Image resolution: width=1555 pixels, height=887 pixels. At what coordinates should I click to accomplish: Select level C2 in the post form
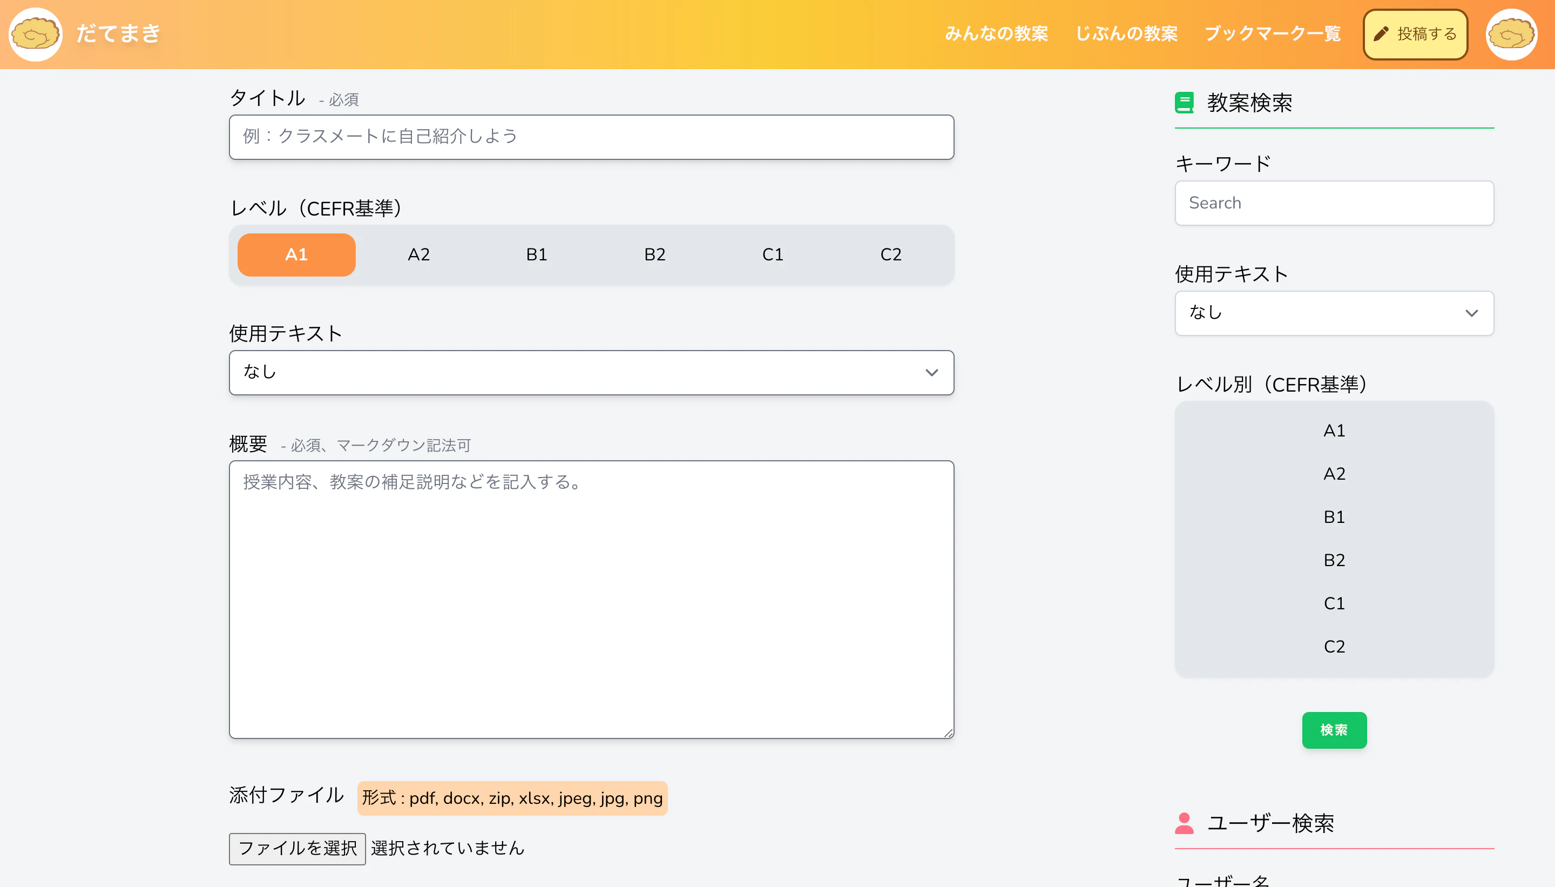[x=891, y=254]
